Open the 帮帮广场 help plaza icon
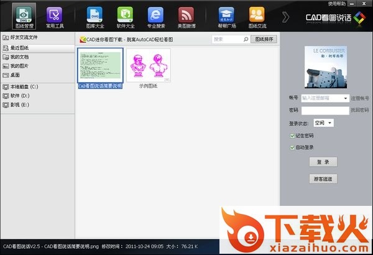Image resolution: width=373 pixels, height=255 pixels. 227,17
